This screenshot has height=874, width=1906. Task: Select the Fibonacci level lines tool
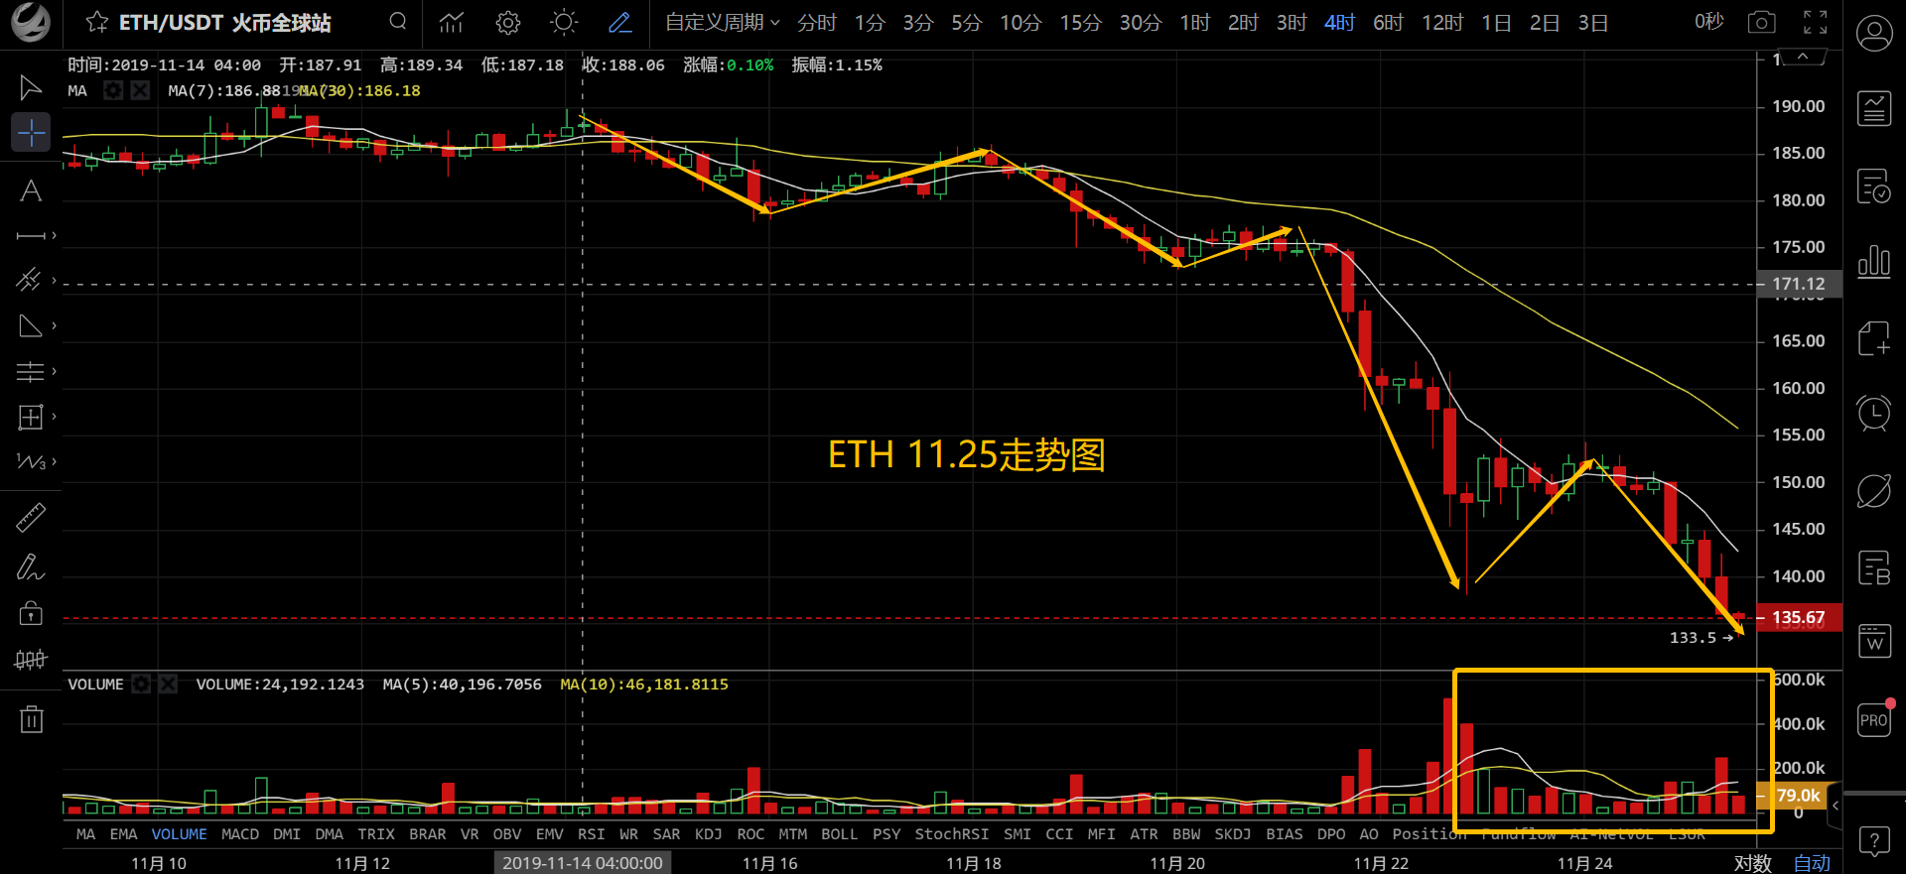[30, 371]
